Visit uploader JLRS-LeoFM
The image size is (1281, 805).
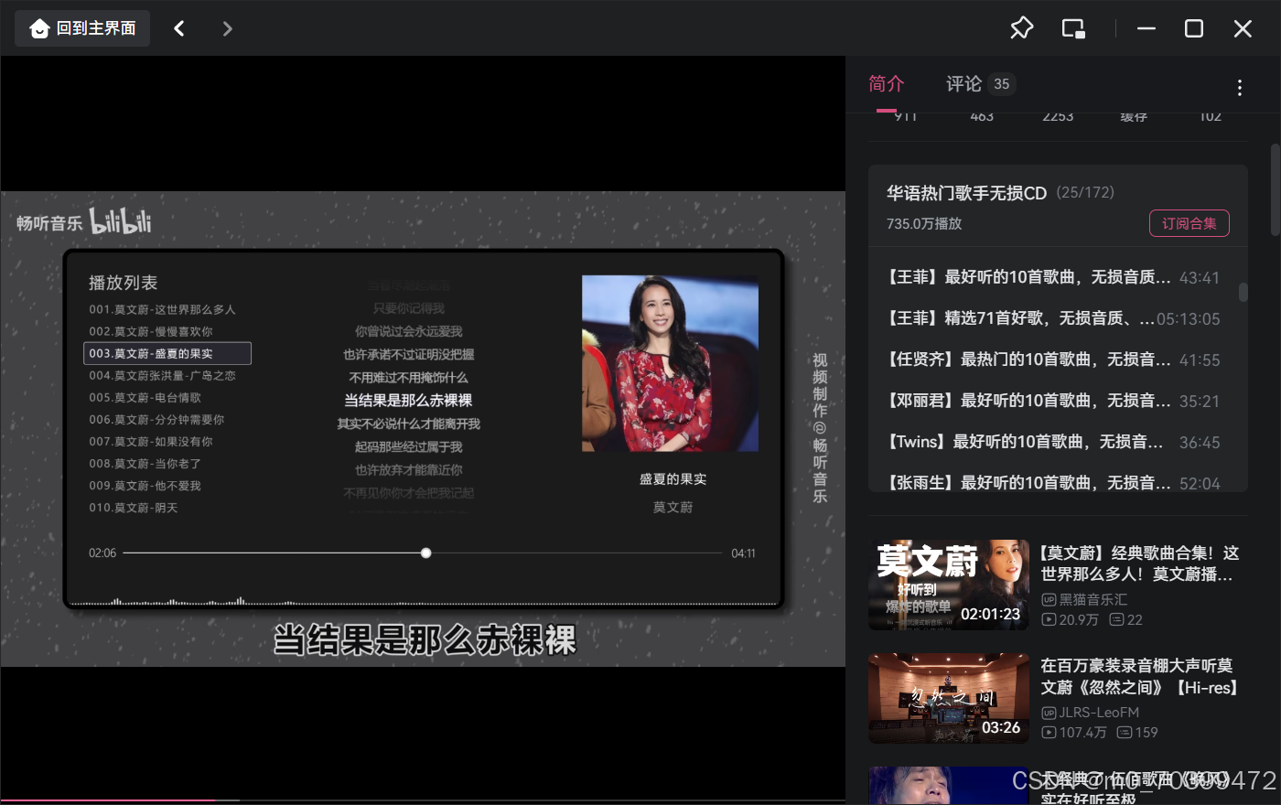coord(1099,712)
